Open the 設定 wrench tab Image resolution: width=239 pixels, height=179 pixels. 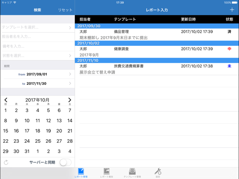158,173
